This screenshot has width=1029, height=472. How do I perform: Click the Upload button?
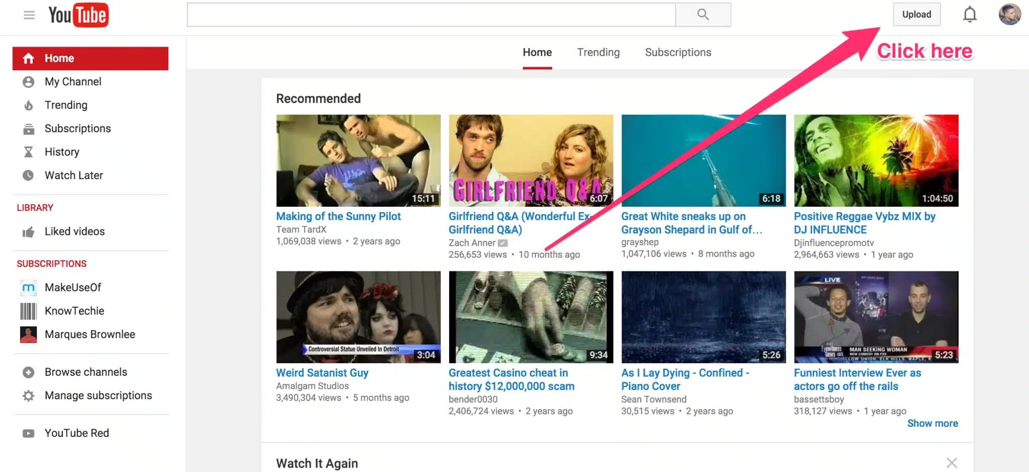pos(916,14)
